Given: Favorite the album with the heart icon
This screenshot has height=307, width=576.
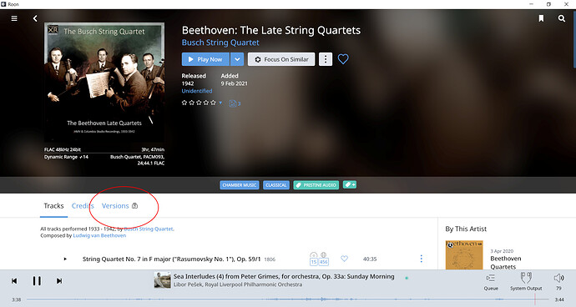Looking at the screenshot, I should pyautogui.click(x=343, y=59).
